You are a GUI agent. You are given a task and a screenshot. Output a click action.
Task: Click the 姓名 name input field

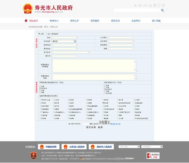(64, 37)
